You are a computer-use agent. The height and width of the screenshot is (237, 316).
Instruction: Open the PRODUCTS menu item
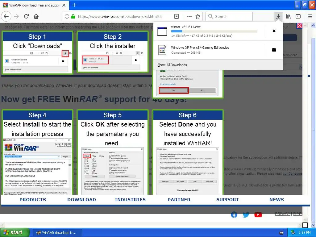[x=33, y=200]
